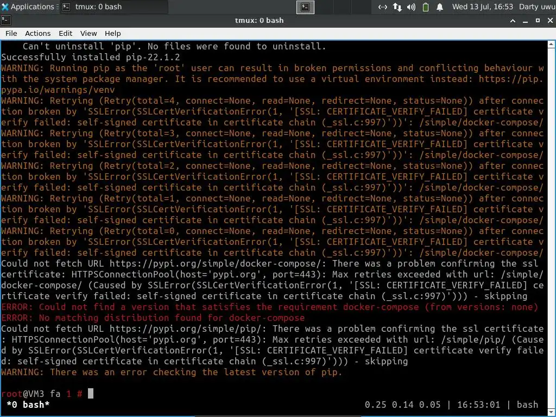Image resolution: width=556 pixels, height=417 pixels.
Task: Click the tmux status time 16:53:01
Action: [478, 405]
